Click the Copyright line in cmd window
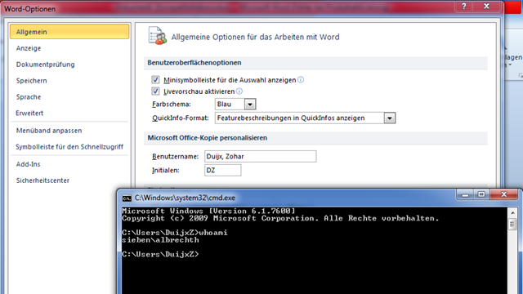 pos(280,218)
